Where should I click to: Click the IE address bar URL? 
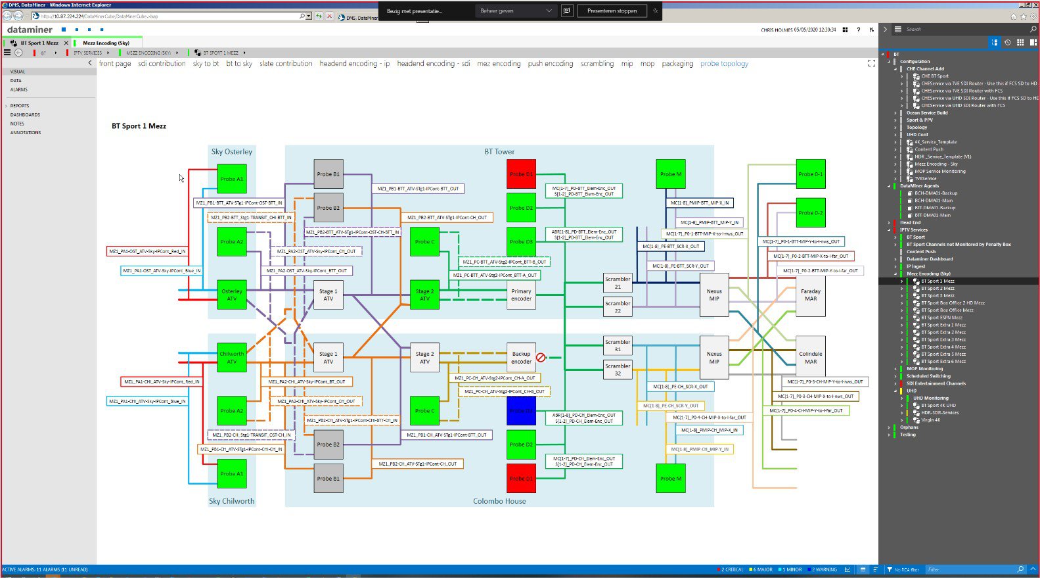pyautogui.click(x=100, y=16)
